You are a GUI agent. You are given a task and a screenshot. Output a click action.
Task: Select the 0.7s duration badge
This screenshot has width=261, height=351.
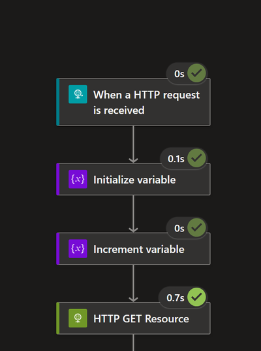(x=176, y=297)
